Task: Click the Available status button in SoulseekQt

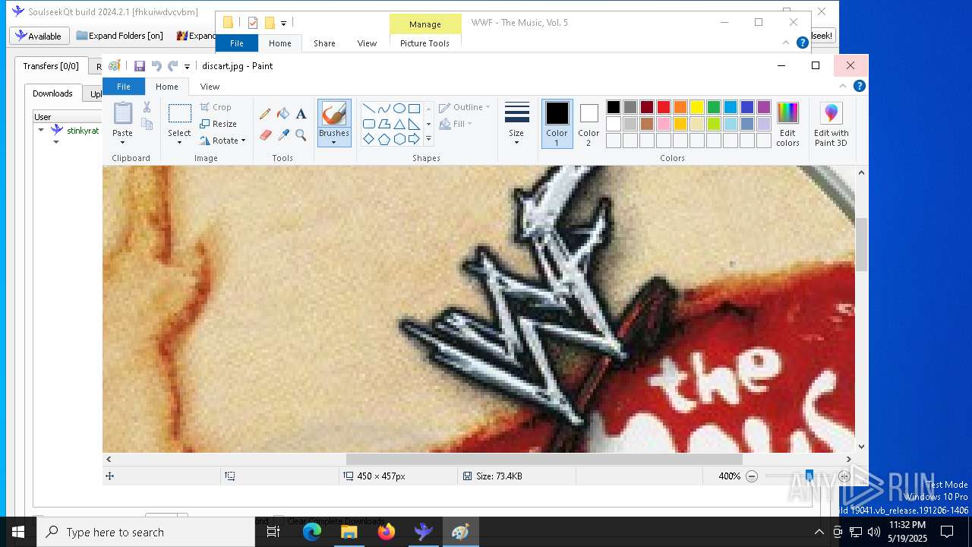Action: tap(39, 36)
